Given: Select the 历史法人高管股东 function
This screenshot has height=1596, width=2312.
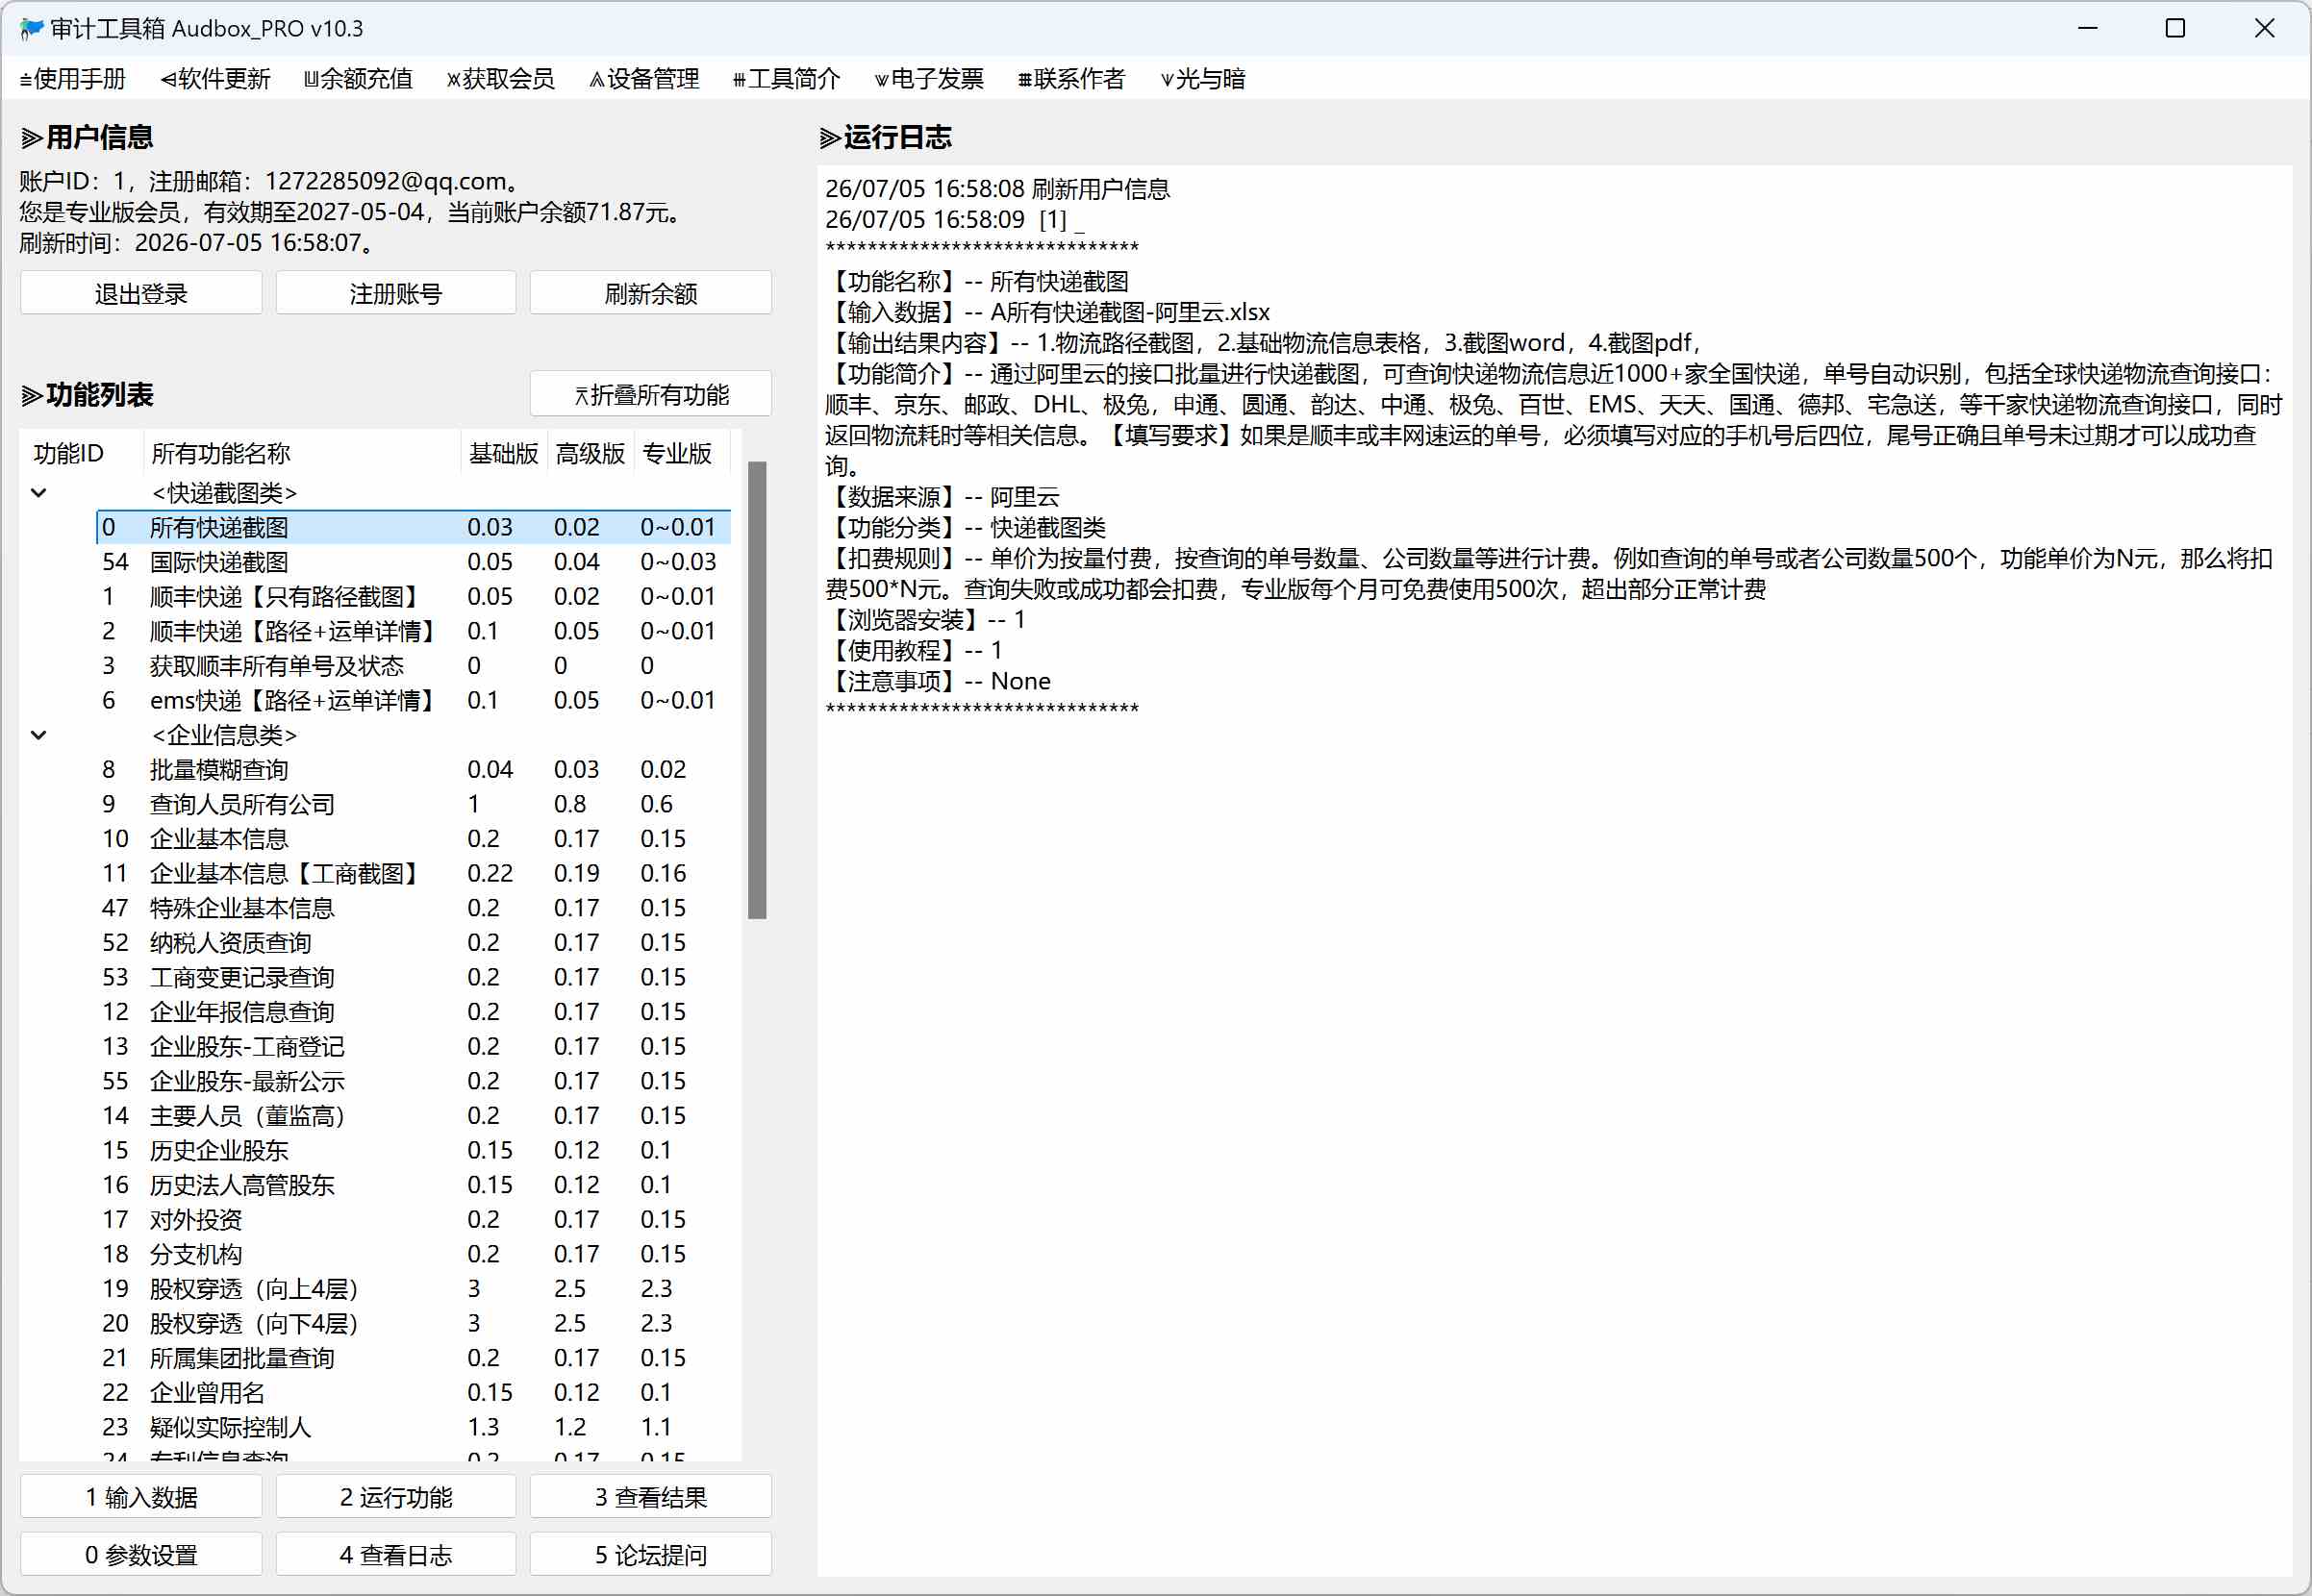Looking at the screenshot, I should [413, 1185].
